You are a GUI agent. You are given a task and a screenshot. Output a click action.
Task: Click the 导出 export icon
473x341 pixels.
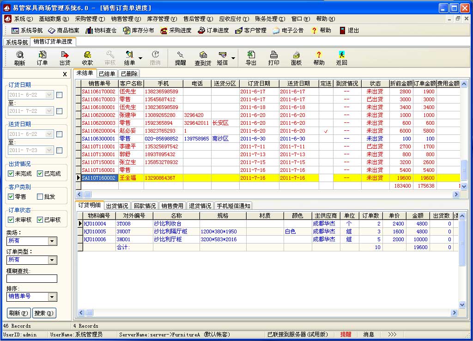coord(251,58)
